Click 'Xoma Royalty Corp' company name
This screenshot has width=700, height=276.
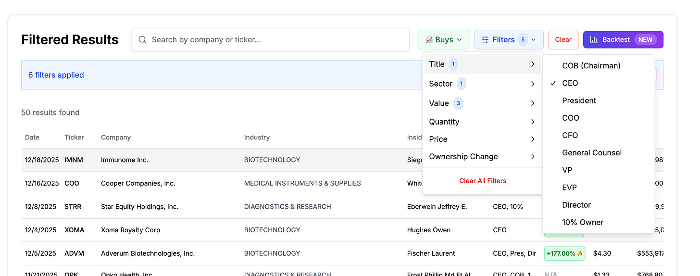click(130, 230)
